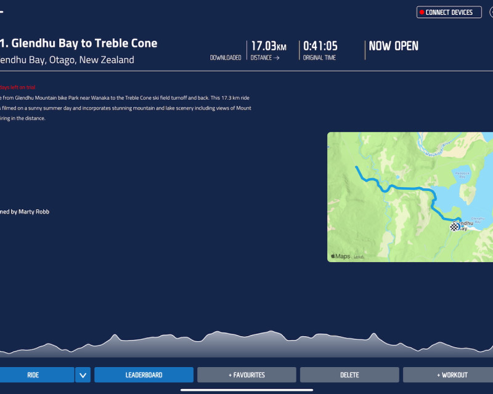Click the Now Open status label
Image resolution: width=493 pixels, height=394 pixels.
click(393, 46)
